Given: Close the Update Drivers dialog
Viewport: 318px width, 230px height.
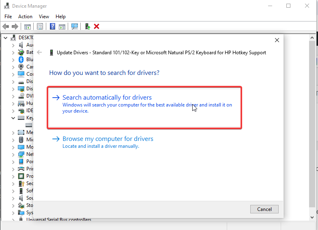Looking at the screenshot, I should [x=277, y=40].
